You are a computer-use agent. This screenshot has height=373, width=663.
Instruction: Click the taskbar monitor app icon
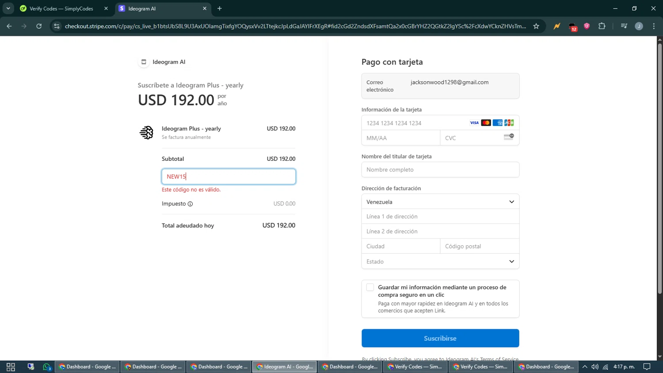pyautogui.click(x=30, y=367)
